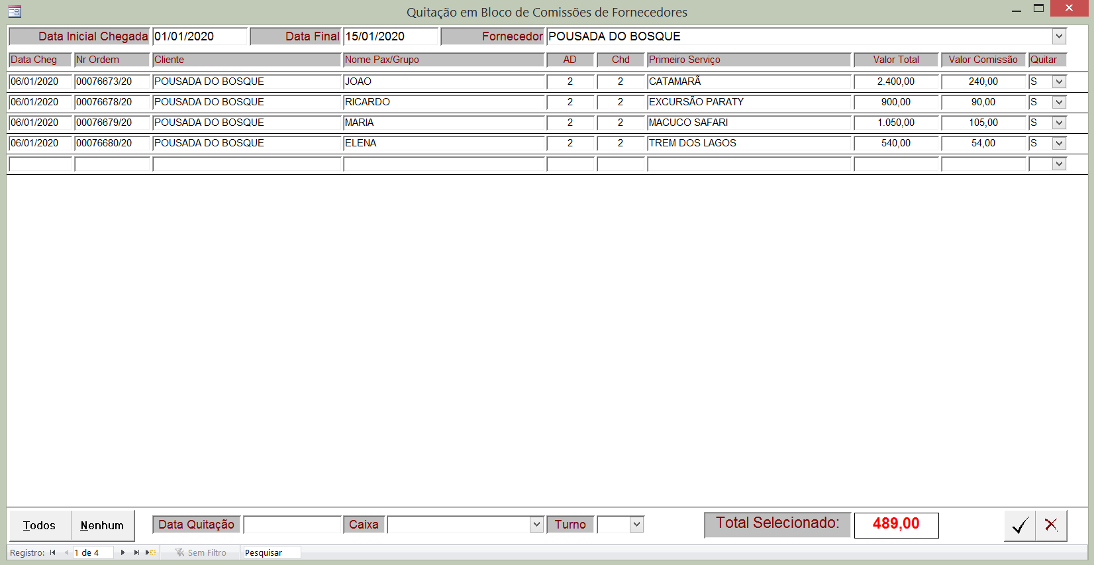Open Fornecedor dropdown list
Viewport: 1094px width, 565px height.
(x=1059, y=36)
